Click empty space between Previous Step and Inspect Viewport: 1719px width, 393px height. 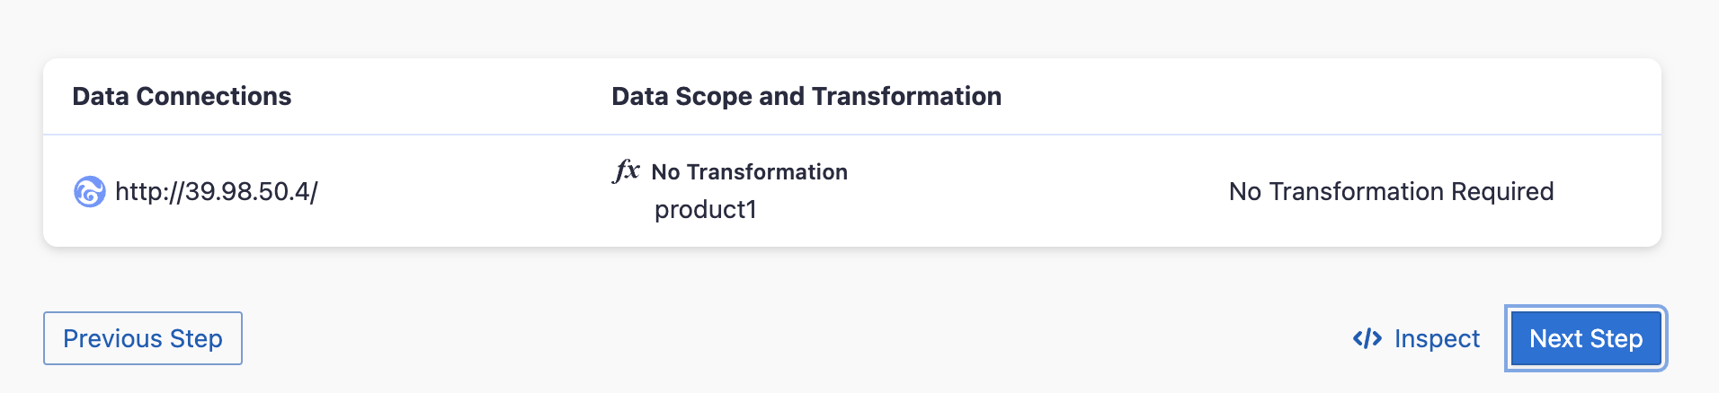point(791,338)
